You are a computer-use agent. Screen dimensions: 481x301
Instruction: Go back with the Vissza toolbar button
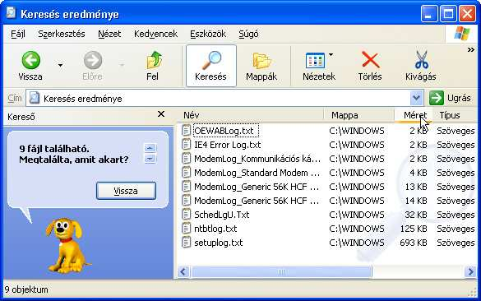(30, 66)
